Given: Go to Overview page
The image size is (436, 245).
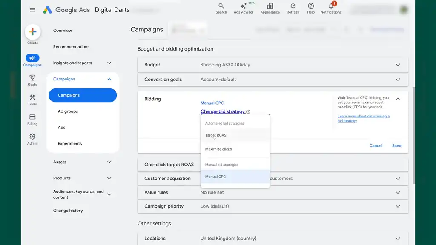Looking at the screenshot, I should coord(63,31).
